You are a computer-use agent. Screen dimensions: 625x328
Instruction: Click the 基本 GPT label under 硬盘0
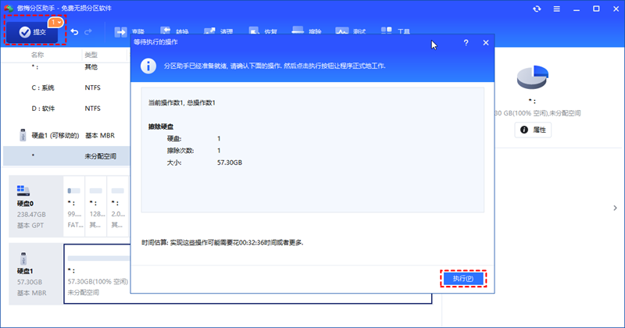30,226
